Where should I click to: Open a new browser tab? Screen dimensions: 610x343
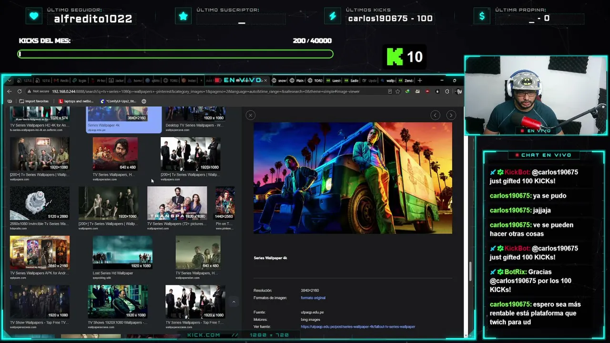pyautogui.click(x=420, y=81)
